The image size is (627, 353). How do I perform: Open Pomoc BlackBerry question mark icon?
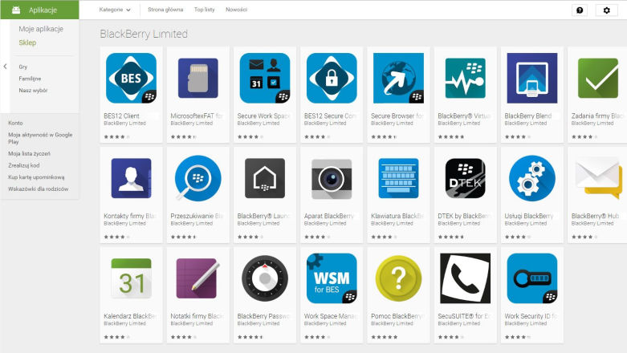[x=398, y=278]
